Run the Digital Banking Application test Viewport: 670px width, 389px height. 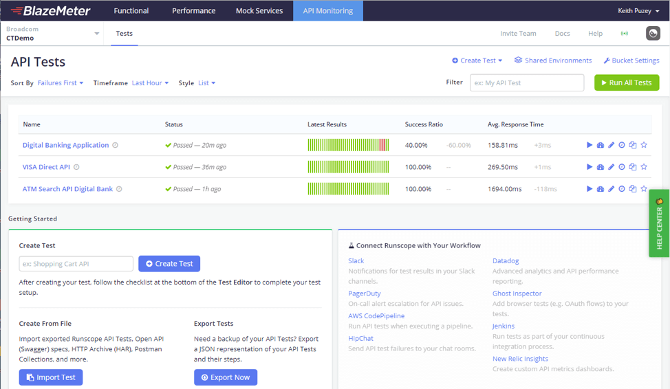590,145
